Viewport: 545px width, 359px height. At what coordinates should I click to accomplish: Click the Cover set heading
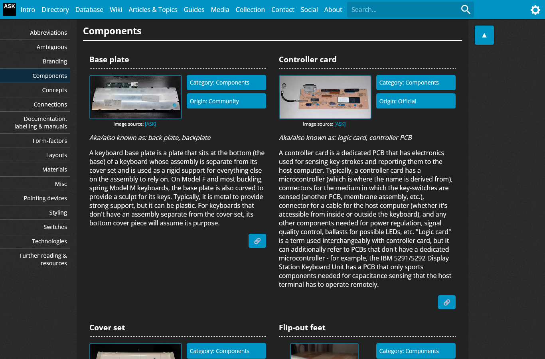pyautogui.click(x=107, y=327)
